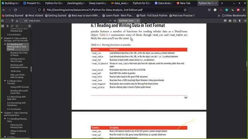Show layers in sidebar
The height and width of the screenshot is (139, 248).
(x=17, y=26)
